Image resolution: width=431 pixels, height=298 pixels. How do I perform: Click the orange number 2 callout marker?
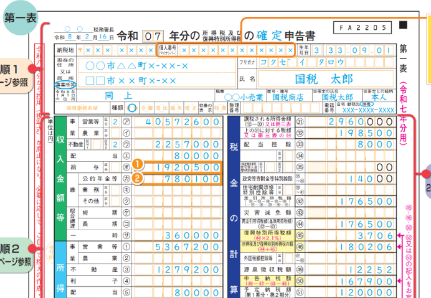coord(138,179)
